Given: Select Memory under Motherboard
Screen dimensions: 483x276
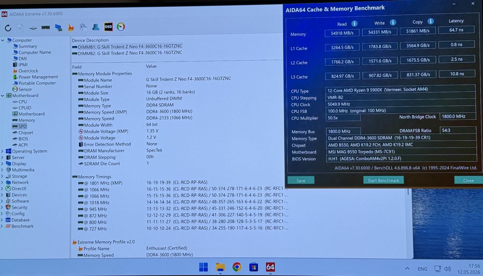Looking at the screenshot, I should point(27,120).
